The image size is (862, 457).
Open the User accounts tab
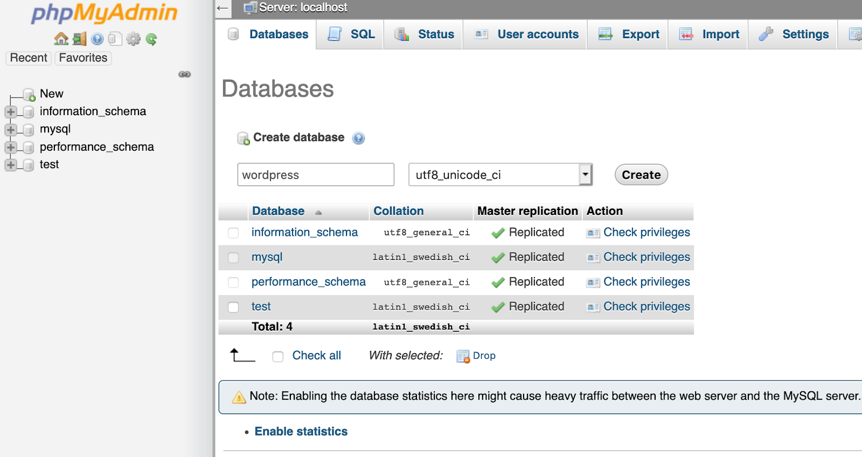pyautogui.click(x=526, y=34)
